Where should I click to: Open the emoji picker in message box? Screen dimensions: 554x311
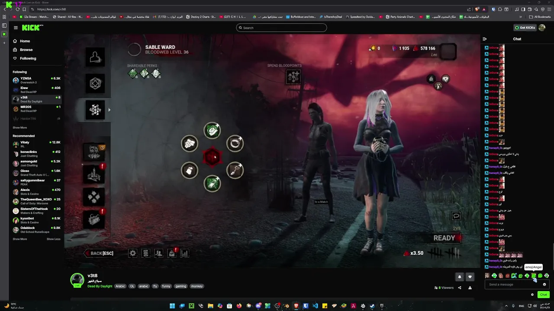(x=544, y=284)
